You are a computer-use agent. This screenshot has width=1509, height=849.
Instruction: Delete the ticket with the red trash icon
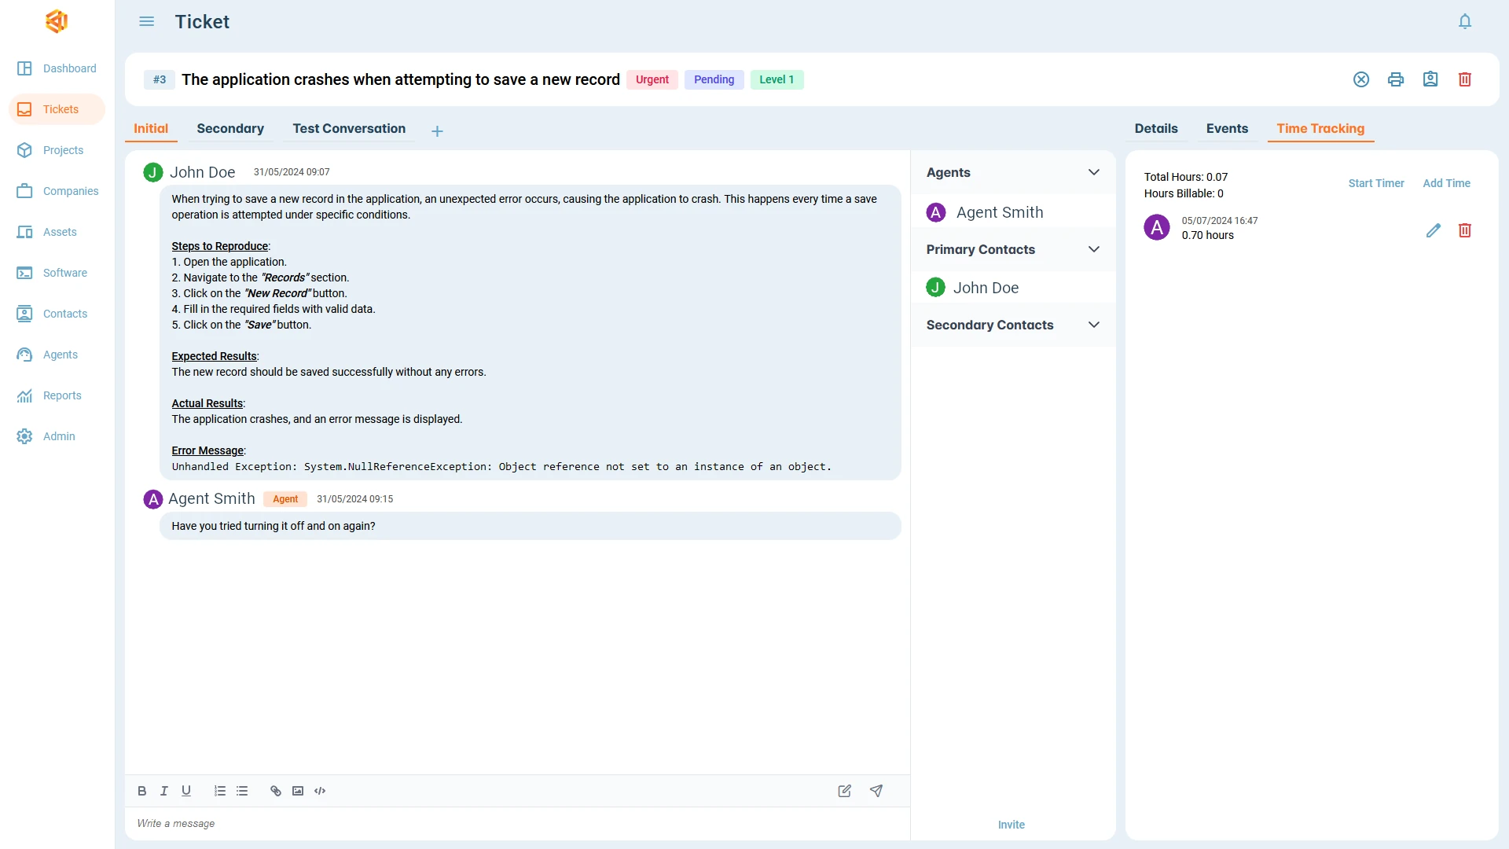[x=1465, y=79]
